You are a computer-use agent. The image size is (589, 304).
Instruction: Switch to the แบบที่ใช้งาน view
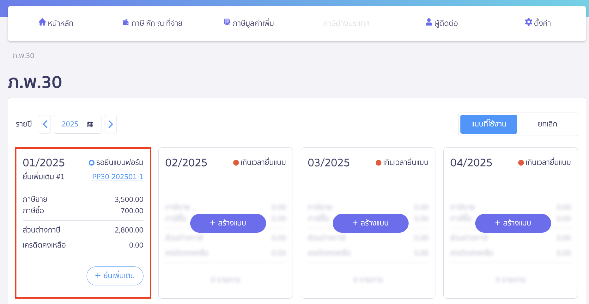[489, 124]
